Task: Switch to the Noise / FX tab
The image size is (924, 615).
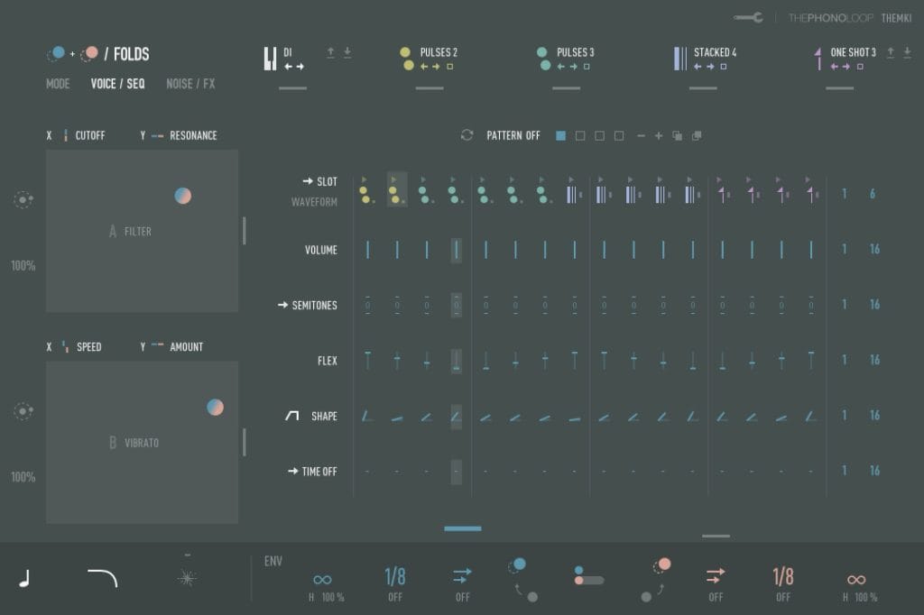Action: click(x=190, y=84)
